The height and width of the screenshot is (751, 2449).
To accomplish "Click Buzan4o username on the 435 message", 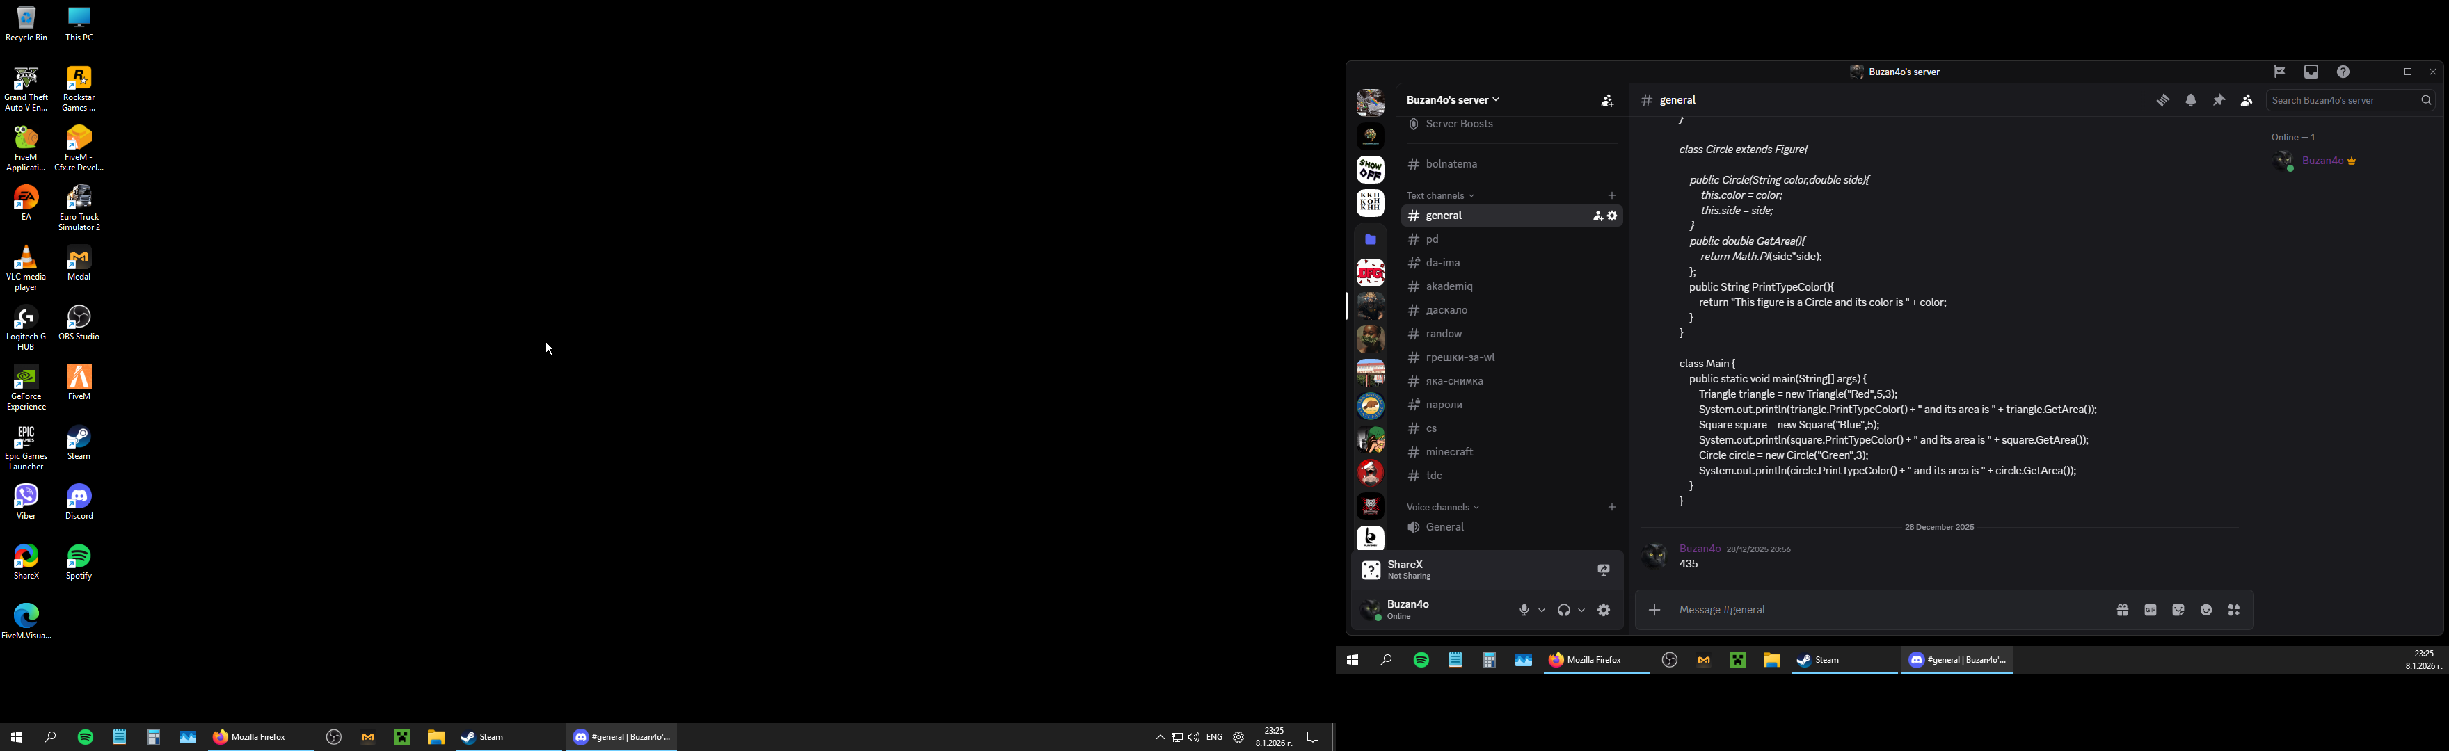I will click(x=1700, y=549).
